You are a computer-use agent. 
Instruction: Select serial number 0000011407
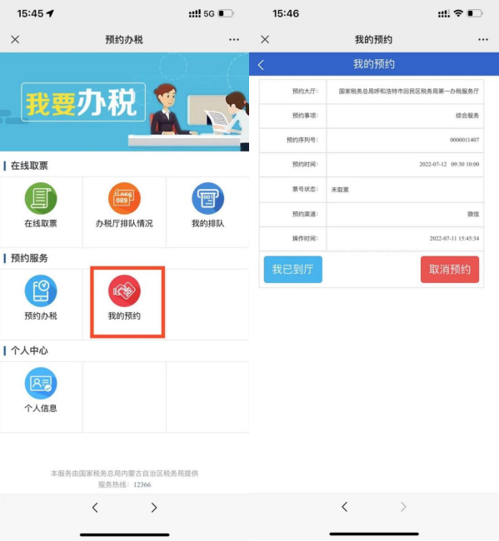[465, 140]
